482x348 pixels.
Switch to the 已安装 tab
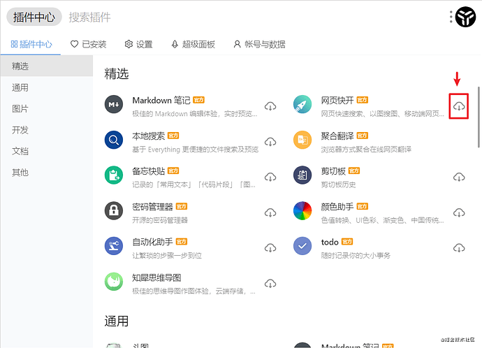89,44
